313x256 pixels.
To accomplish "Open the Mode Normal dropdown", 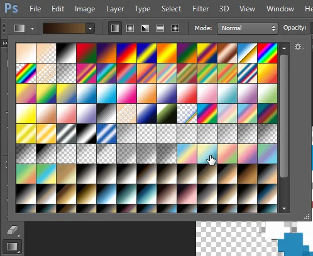I will [x=248, y=28].
